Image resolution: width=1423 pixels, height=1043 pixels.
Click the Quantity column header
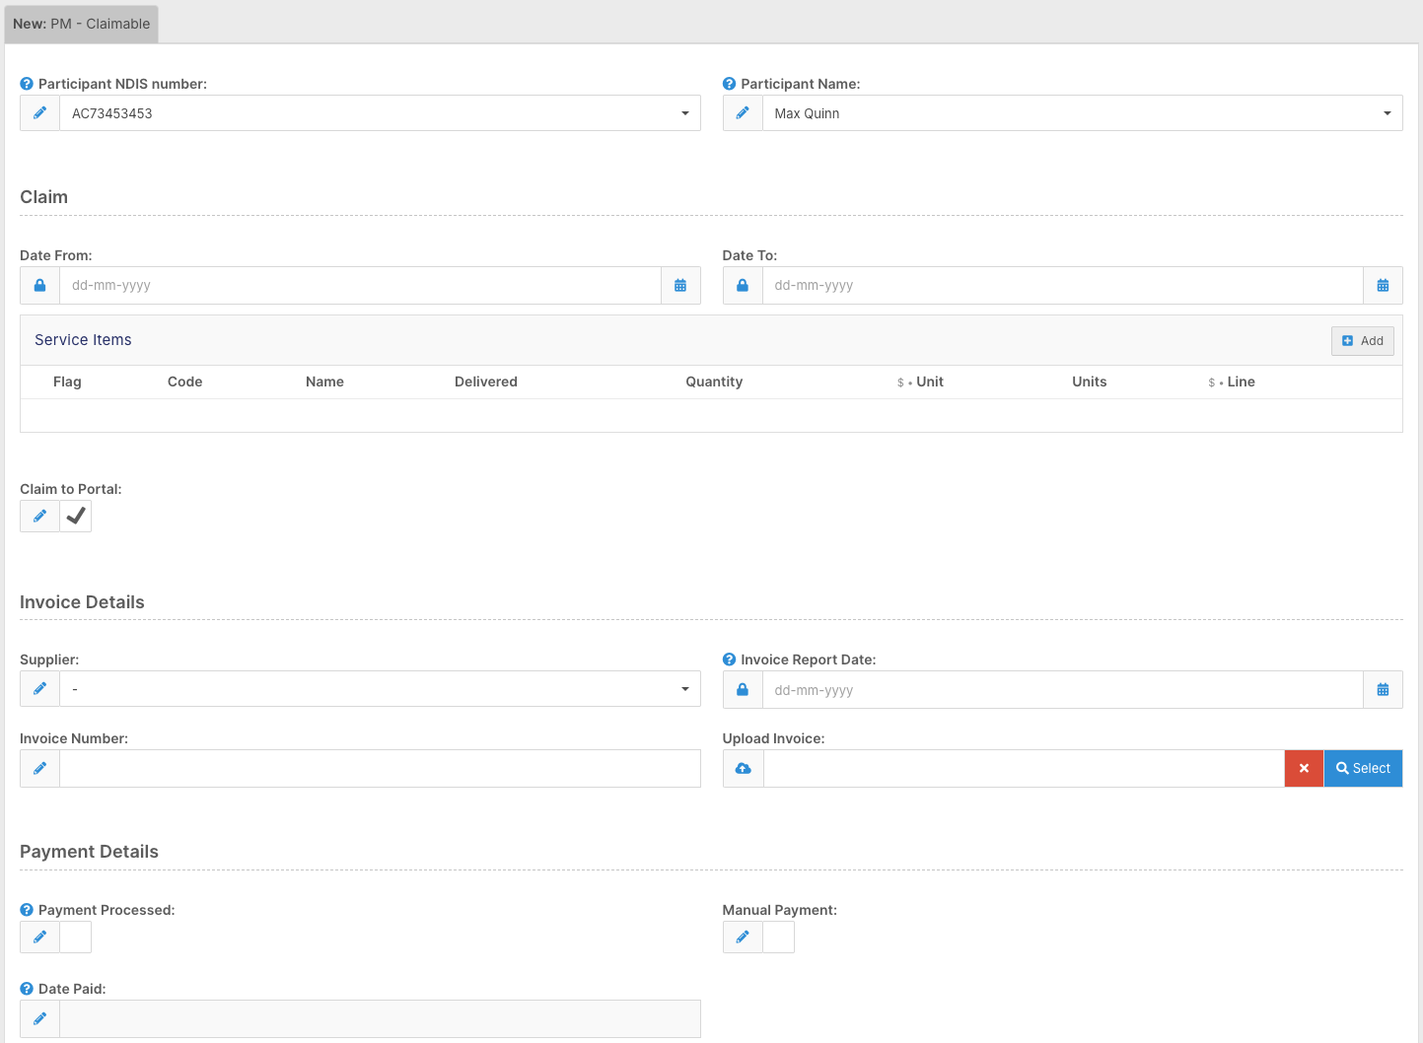pos(714,382)
